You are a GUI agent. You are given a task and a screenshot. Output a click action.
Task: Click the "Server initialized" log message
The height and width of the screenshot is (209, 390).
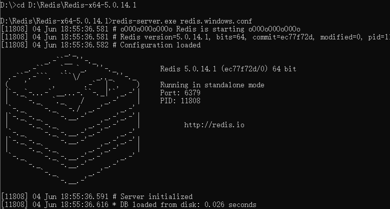(156, 197)
